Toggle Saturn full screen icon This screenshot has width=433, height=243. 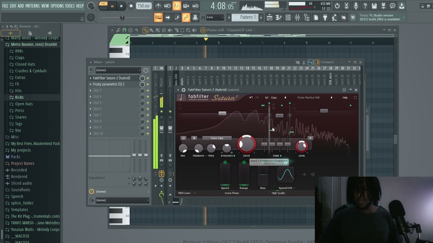[x=355, y=98]
